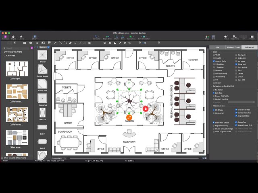Toggle the Grid display
Screen dimensions: 258x193
[213, 37]
